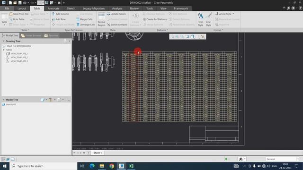Select the Model Tree navigator tab
The width and height of the screenshot is (303, 170).
(10, 35)
